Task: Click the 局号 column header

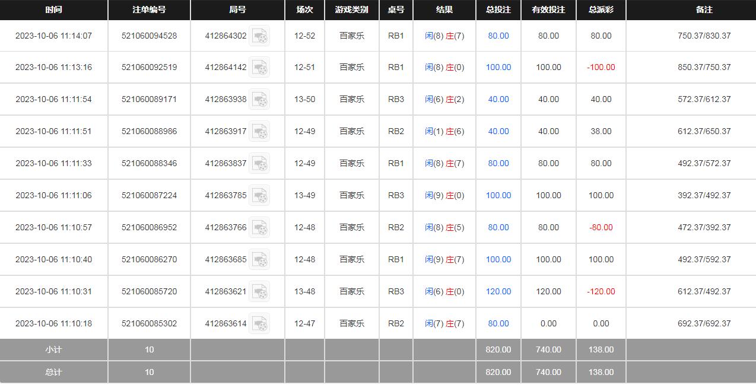Action: (x=237, y=9)
